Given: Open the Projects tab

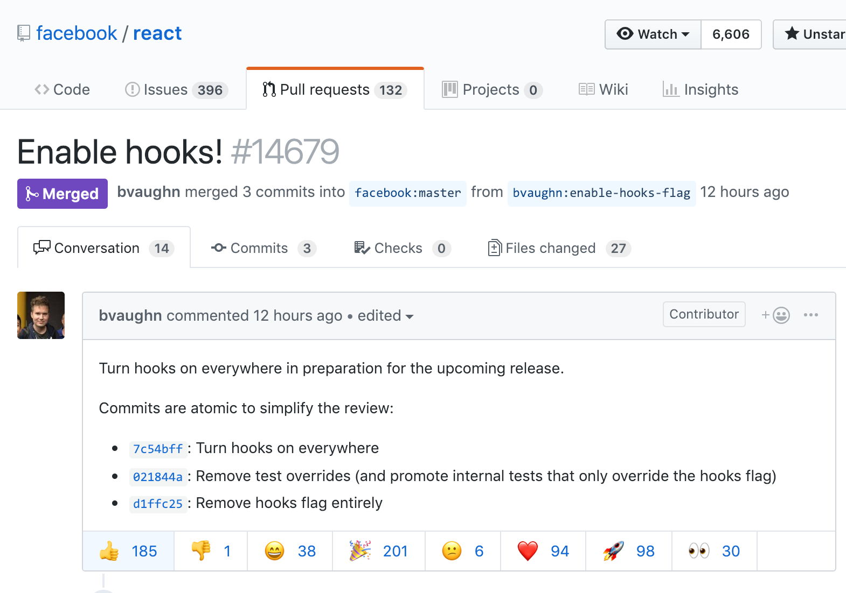Looking at the screenshot, I should tap(492, 89).
